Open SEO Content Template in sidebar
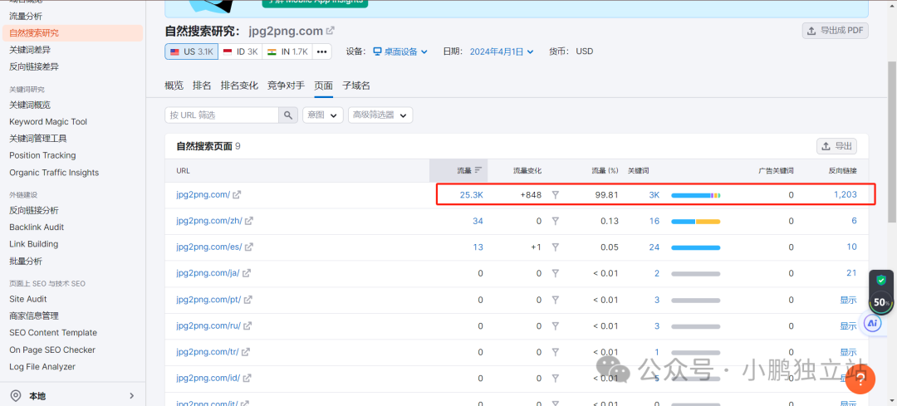The height and width of the screenshot is (406, 897). tap(53, 332)
